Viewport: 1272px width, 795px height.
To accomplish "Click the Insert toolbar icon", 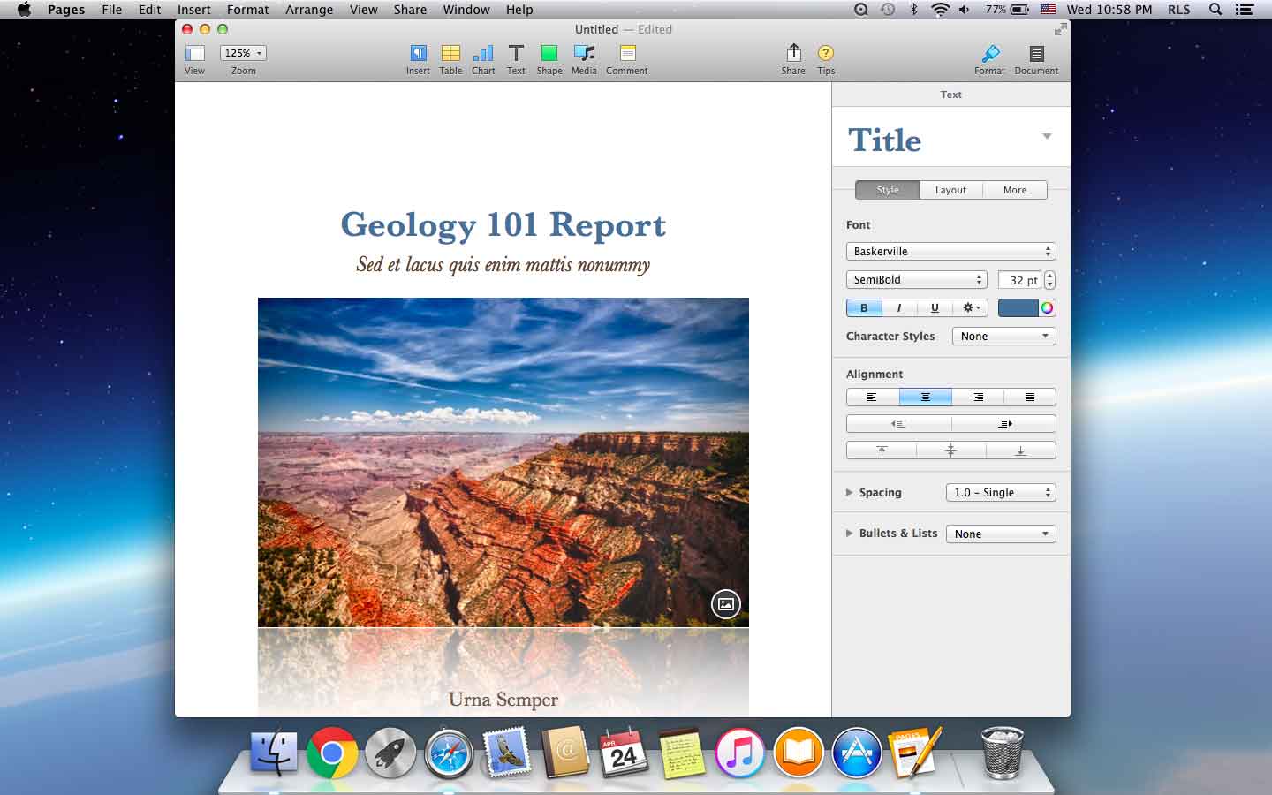I will point(418,54).
